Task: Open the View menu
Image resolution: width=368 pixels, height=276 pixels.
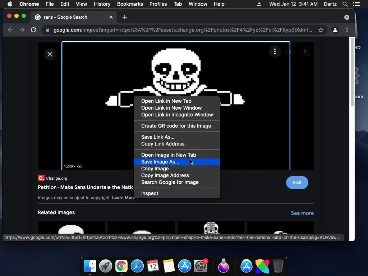Action: click(x=82, y=4)
